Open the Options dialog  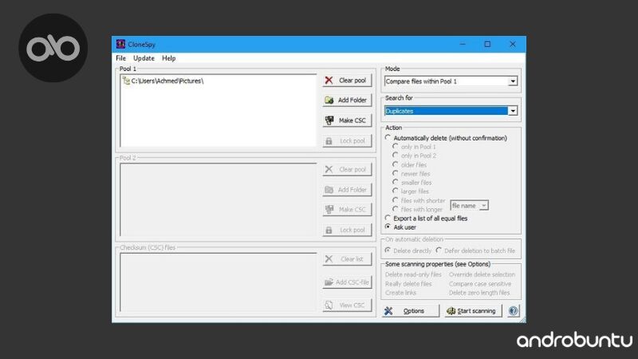pos(411,311)
